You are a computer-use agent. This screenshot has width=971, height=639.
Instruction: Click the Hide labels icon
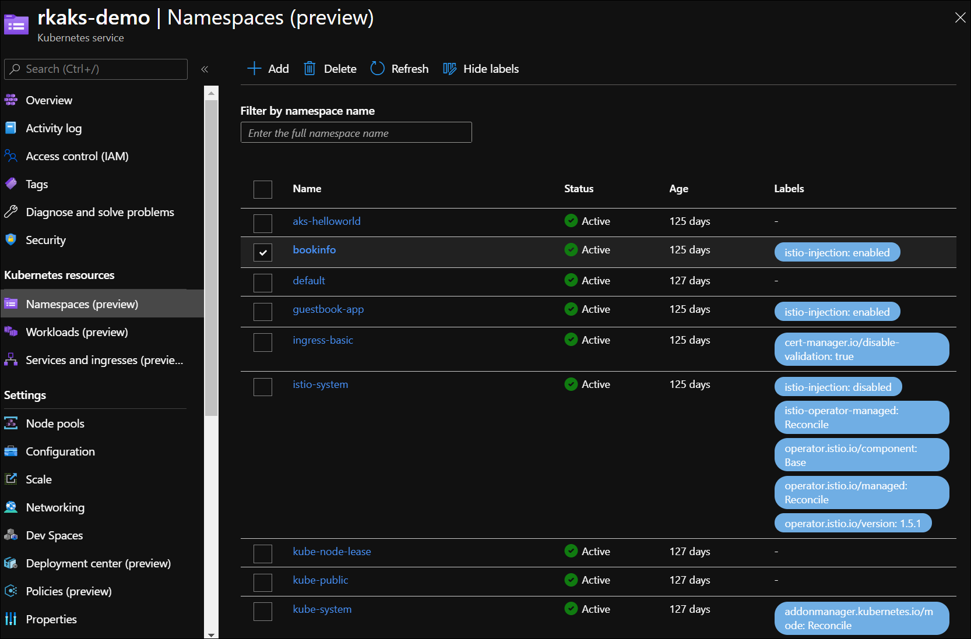[449, 69]
